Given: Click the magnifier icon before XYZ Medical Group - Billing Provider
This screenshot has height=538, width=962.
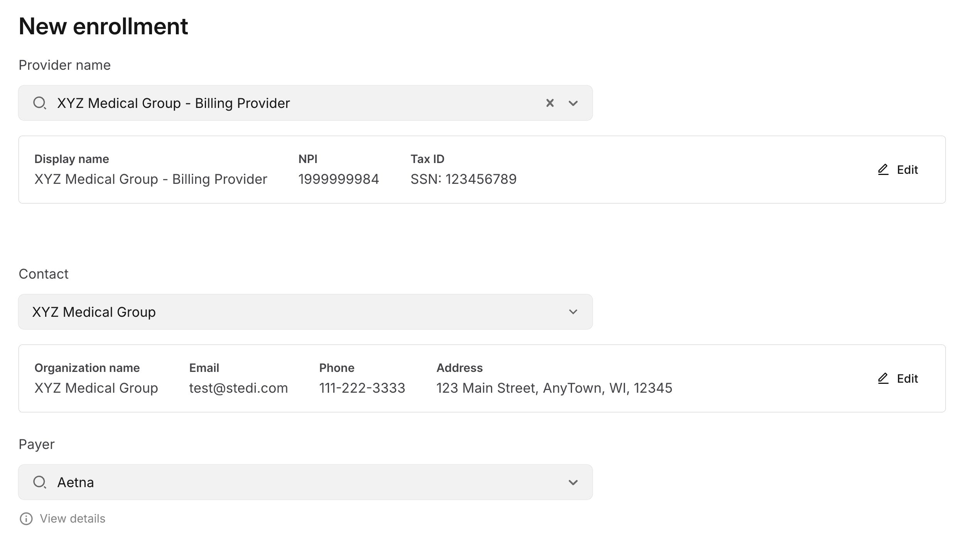Looking at the screenshot, I should point(40,103).
